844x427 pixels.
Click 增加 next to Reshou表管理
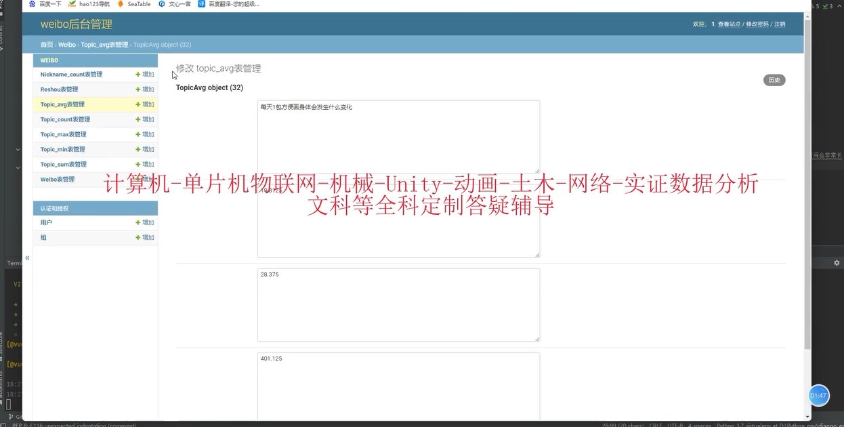[x=145, y=89]
